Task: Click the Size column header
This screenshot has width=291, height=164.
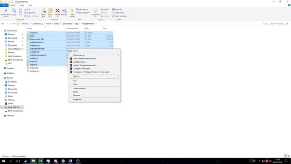Action: tap(104, 28)
